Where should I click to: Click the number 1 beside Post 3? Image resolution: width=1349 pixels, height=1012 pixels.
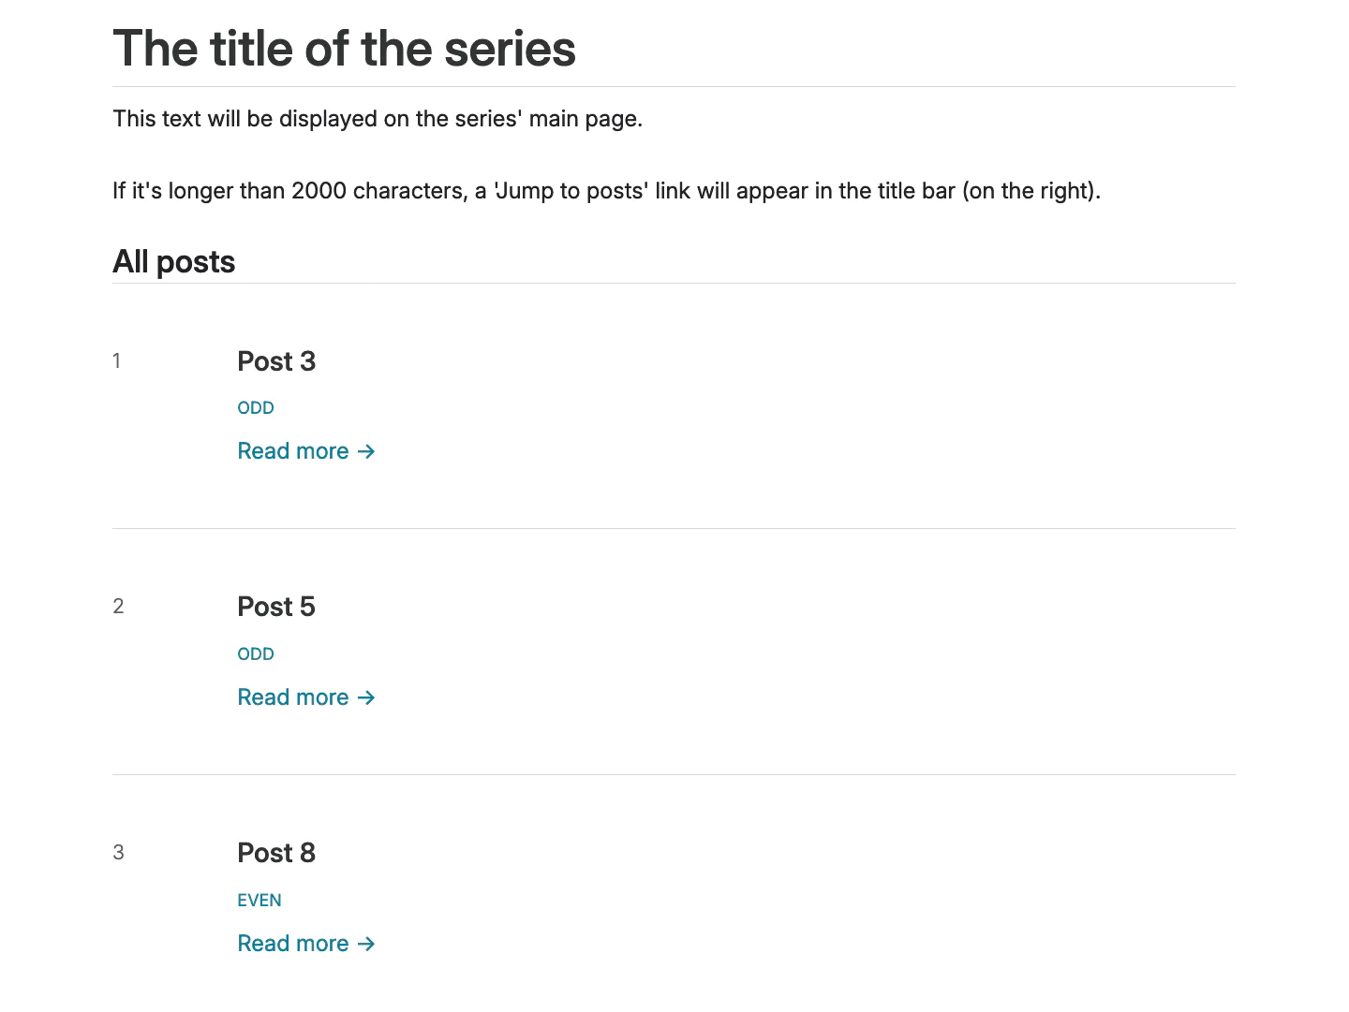pos(116,360)
